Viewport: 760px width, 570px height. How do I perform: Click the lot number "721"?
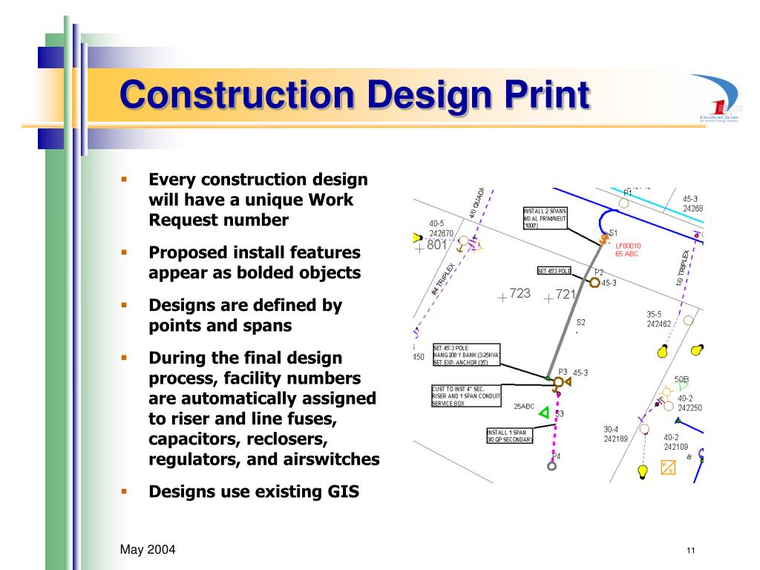tap(565, 294)
